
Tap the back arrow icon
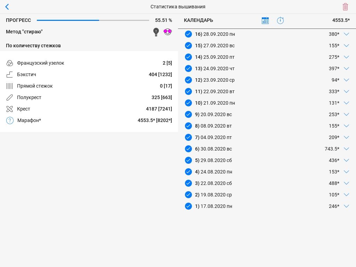point(7,7)
